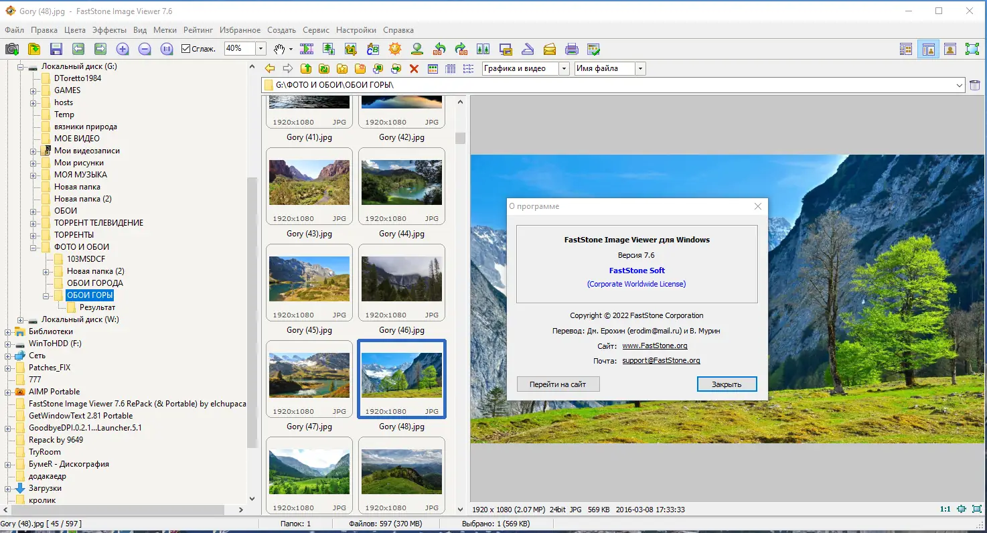
Task: Expand the Новая папка (2) tree node
Action: [46, 271]
